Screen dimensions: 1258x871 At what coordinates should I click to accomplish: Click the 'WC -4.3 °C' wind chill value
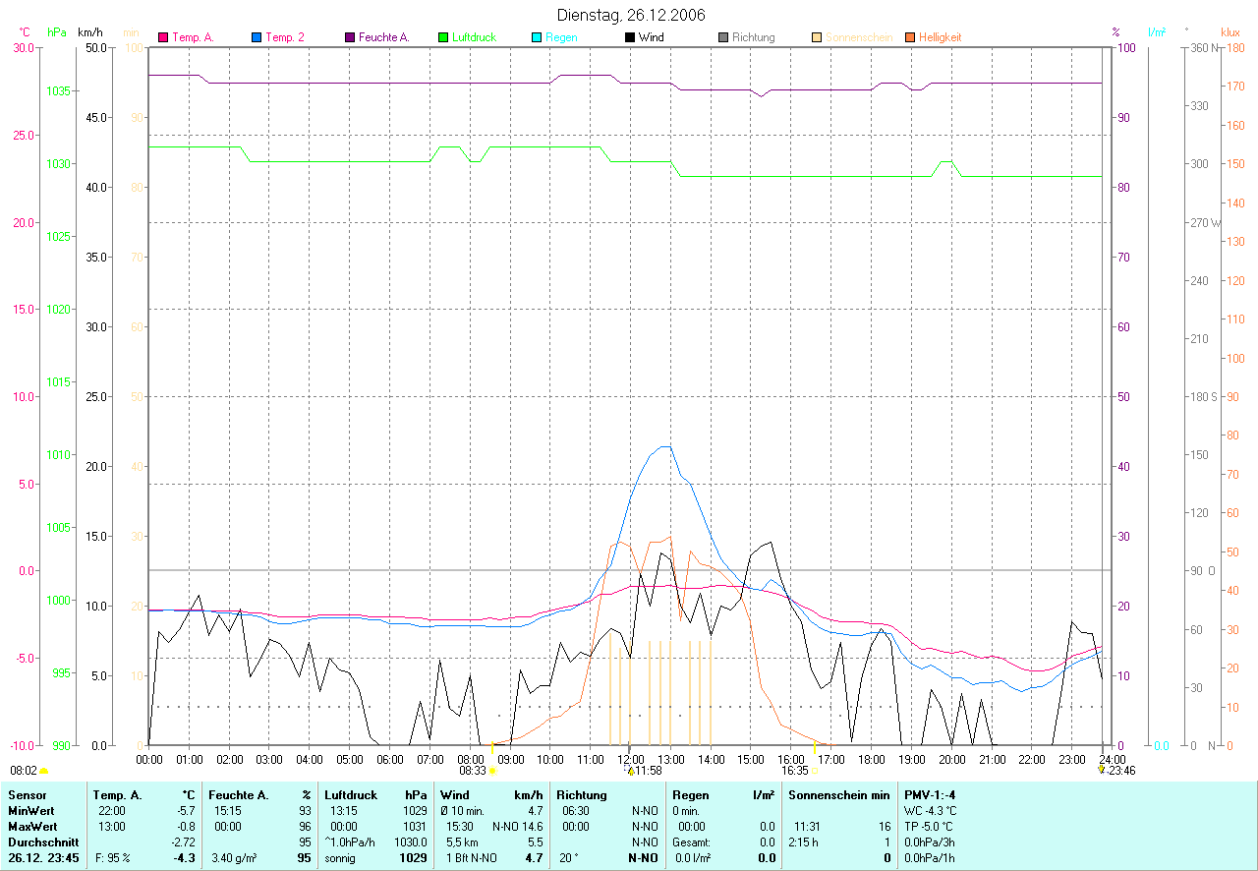930,811
